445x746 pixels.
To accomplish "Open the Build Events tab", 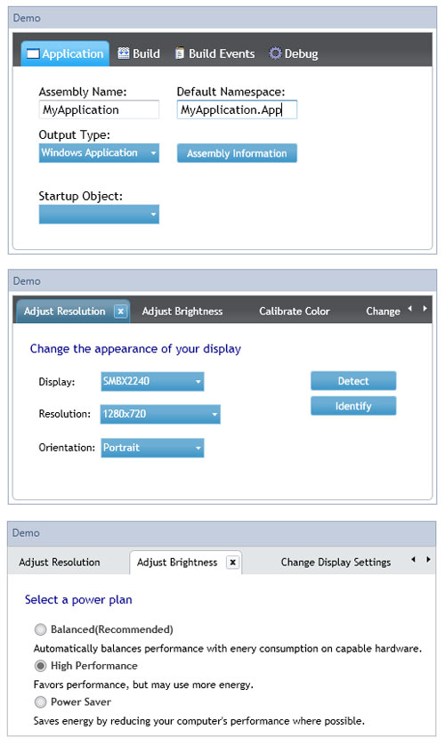I will 214,53.
